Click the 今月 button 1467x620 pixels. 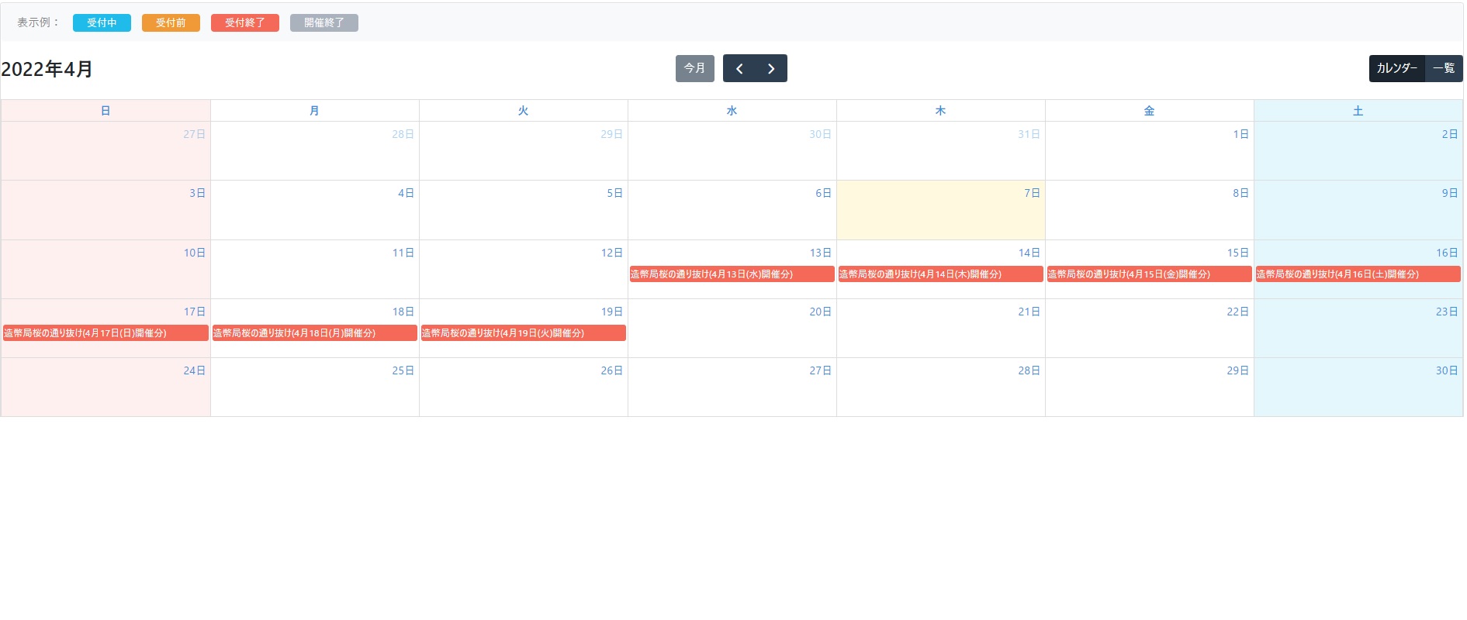coord(694,68)
